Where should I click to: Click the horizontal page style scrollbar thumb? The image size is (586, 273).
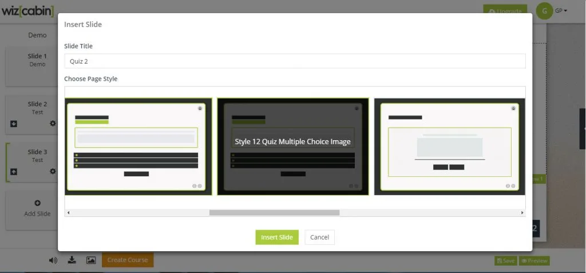click(274, 213)
